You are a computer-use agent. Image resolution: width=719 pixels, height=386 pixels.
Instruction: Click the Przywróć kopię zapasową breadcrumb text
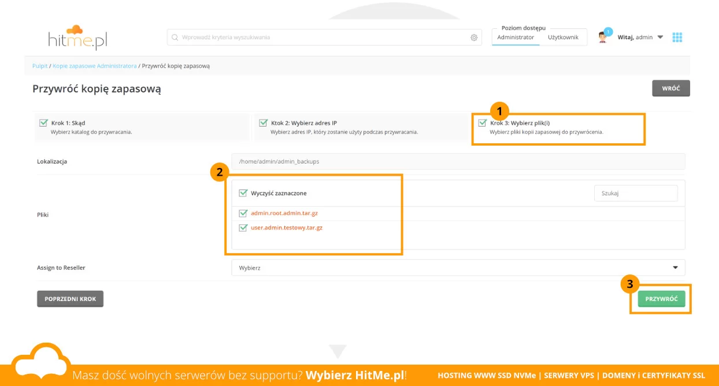click(176, 66)
